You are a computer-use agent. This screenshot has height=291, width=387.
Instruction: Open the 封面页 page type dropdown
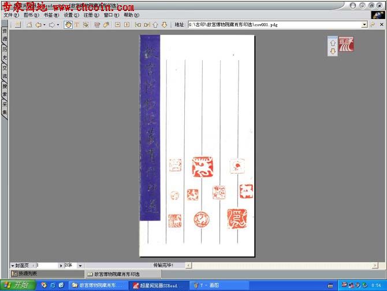(x=13, y=266)
